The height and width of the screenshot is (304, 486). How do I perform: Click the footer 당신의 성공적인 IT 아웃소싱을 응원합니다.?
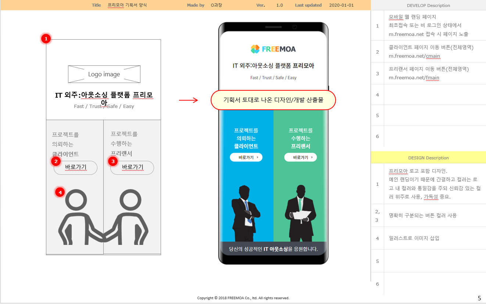[x=273, y=249]
